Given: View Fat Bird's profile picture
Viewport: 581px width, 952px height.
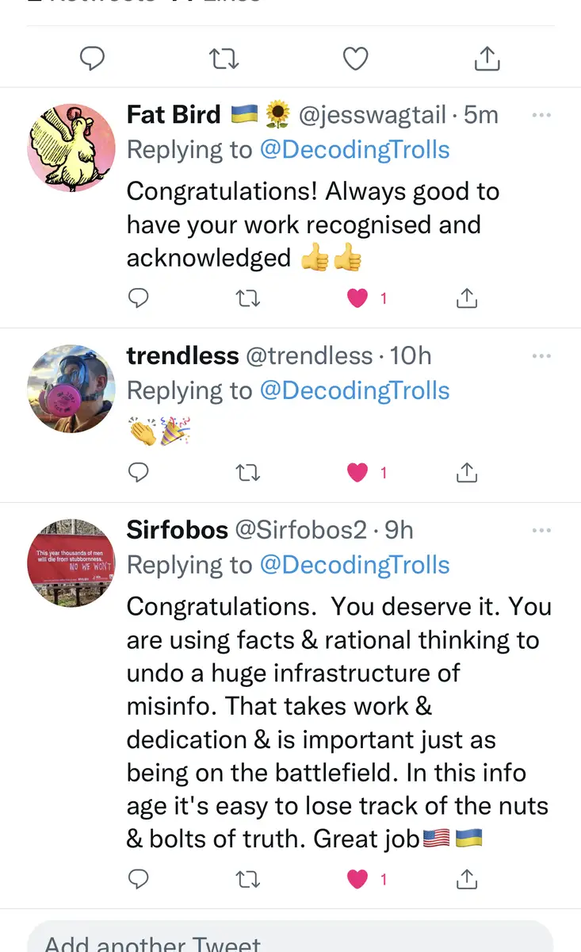Looking at the screenshot, I should pos(71,148).
